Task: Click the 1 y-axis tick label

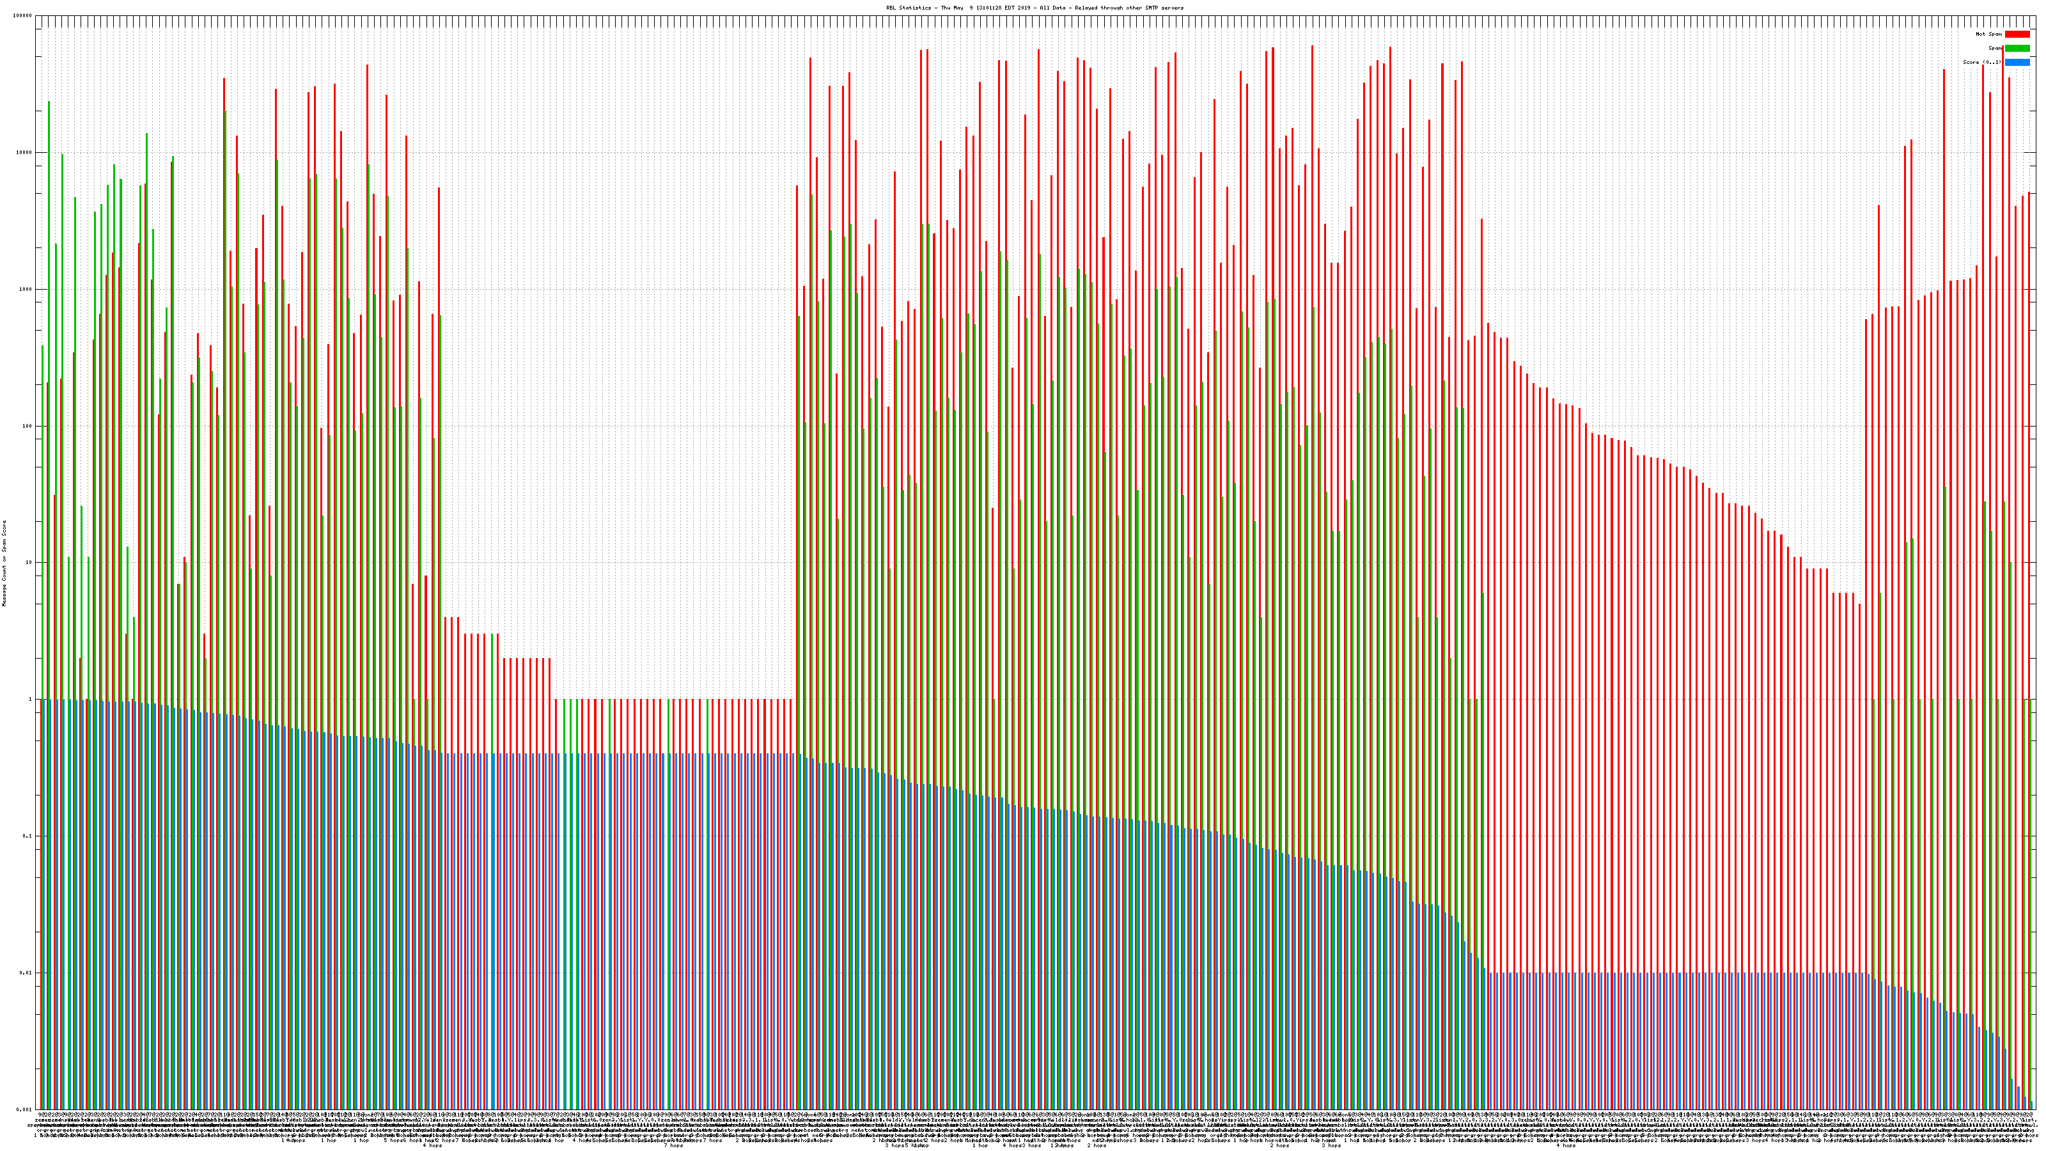Action: [x=30, y=699]
